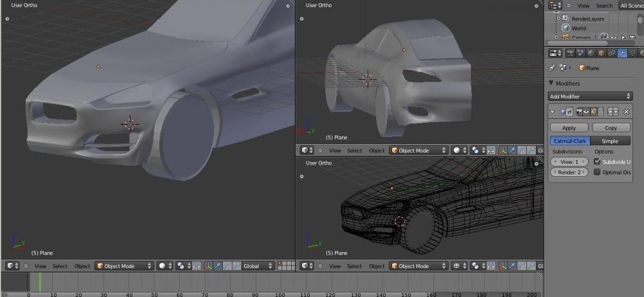This screenshot has height=297, width=644.
Task: Open the Global orientation dropdown
Action: 258,265
